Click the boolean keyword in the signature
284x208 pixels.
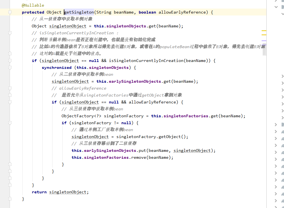(147, 12)
